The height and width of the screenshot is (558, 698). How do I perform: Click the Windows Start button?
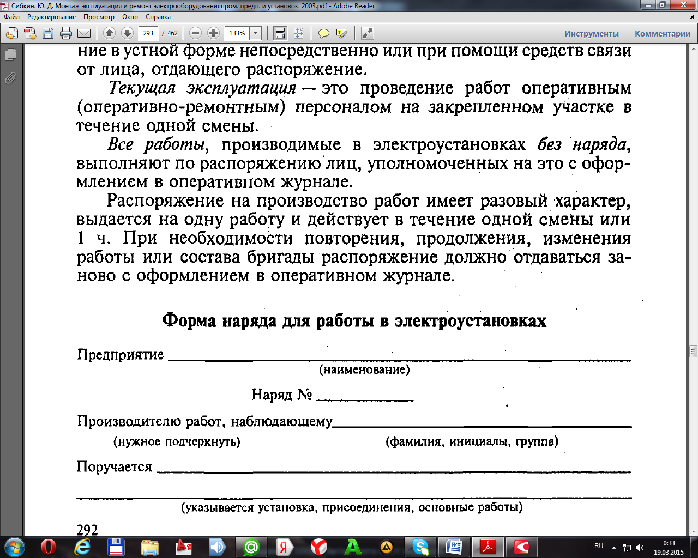(14, 547)
